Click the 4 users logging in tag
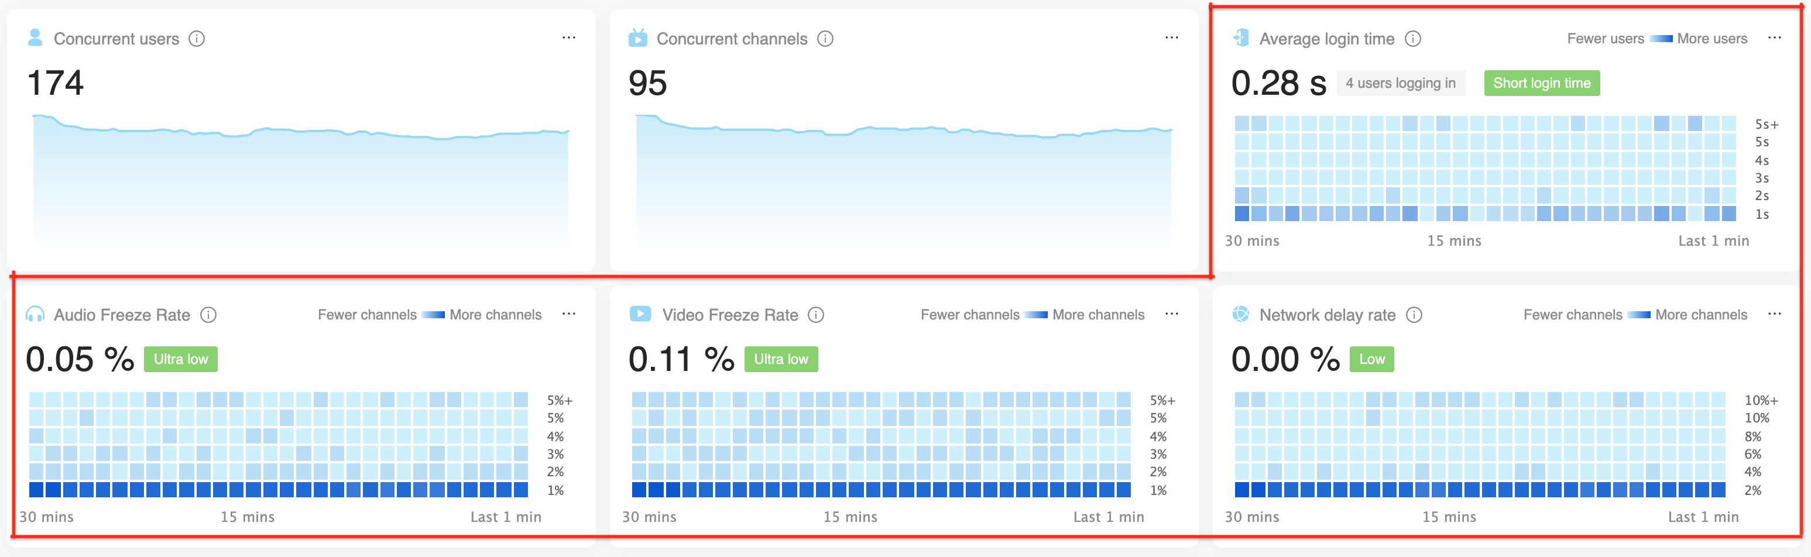Viewport: 1811px width, 557px height. click(x=1400, y=83)
